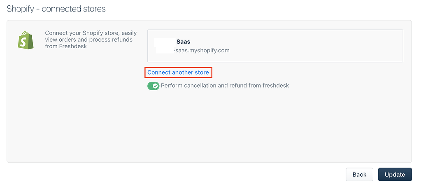Click the green Shopify bag logo
This screenshot has height=189, width=421.
(26, 40)
